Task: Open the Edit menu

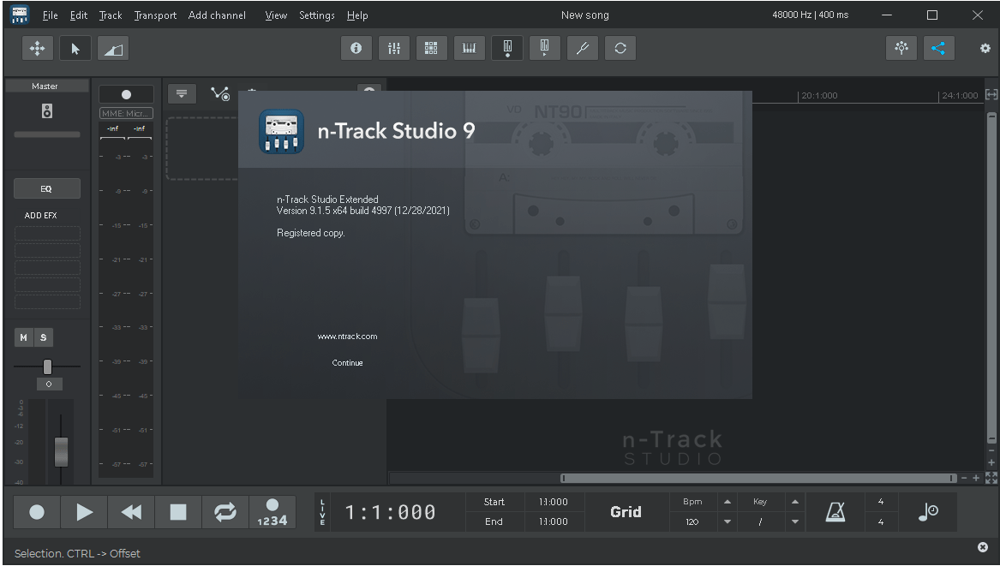Action: pos(79,15)
